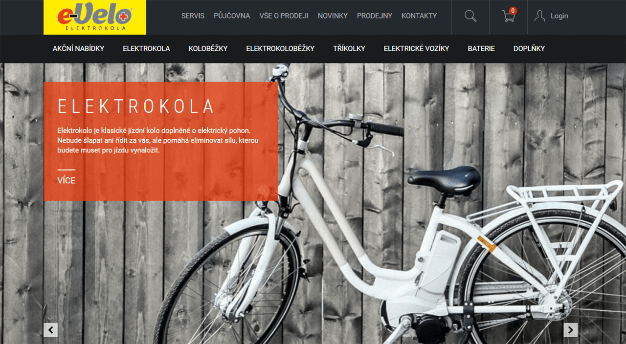Click the VÍCE link in banner

pos(67,180)
